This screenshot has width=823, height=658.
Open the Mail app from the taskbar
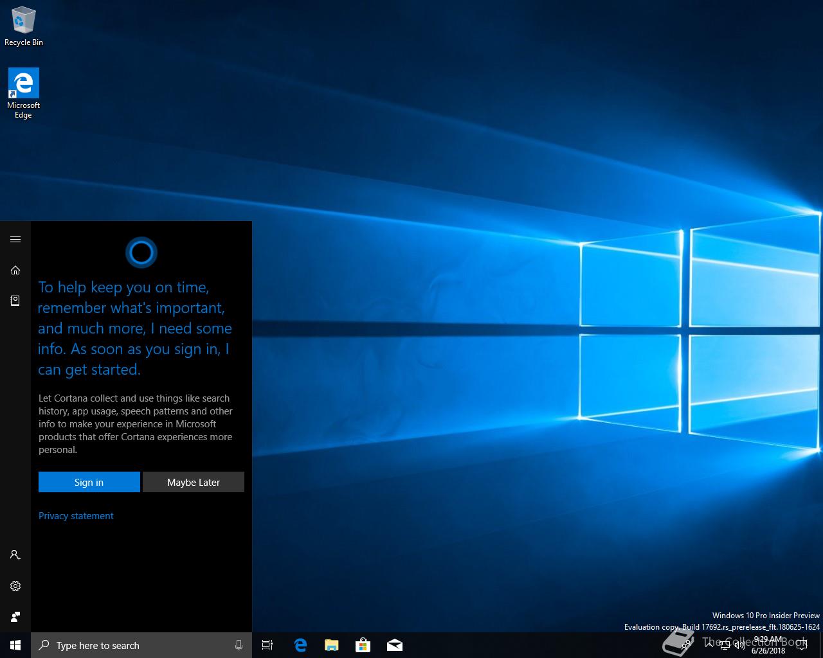point(394,645)
